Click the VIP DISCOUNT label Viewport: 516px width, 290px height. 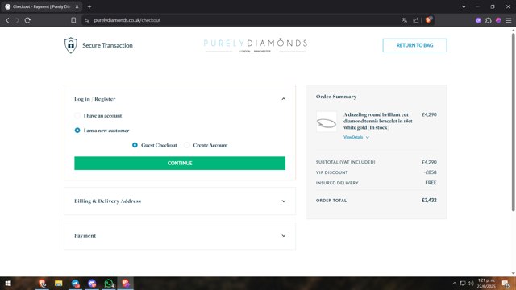[331, 172]
